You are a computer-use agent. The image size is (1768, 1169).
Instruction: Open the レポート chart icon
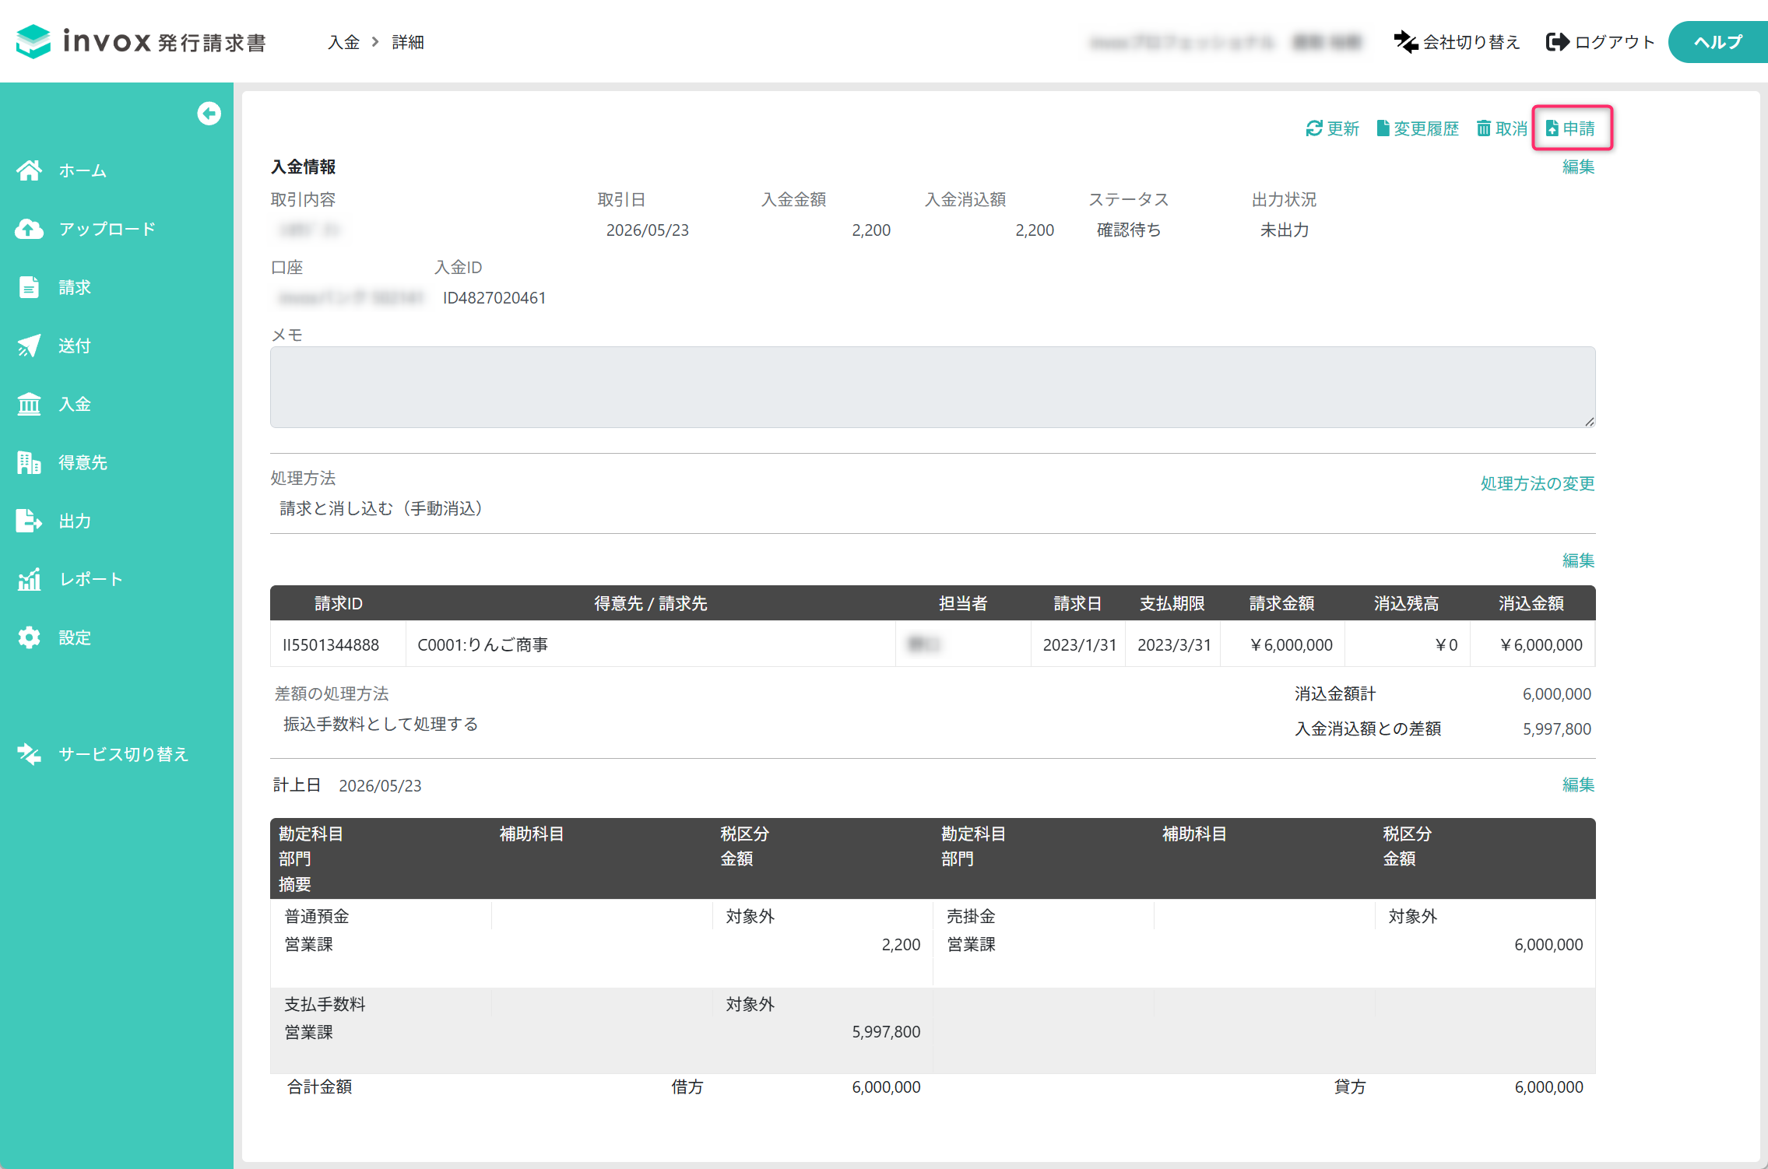30,579
